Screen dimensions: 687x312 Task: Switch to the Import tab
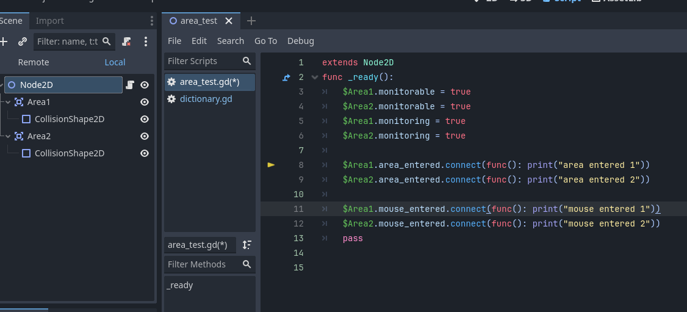[49, 21]
